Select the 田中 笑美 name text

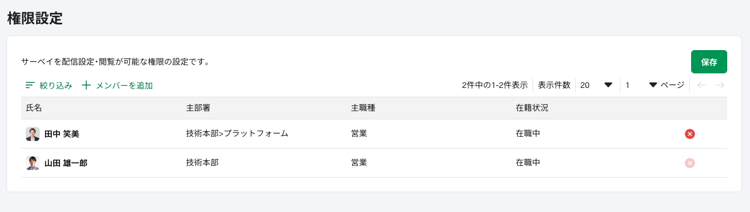(x=62, y=134)
